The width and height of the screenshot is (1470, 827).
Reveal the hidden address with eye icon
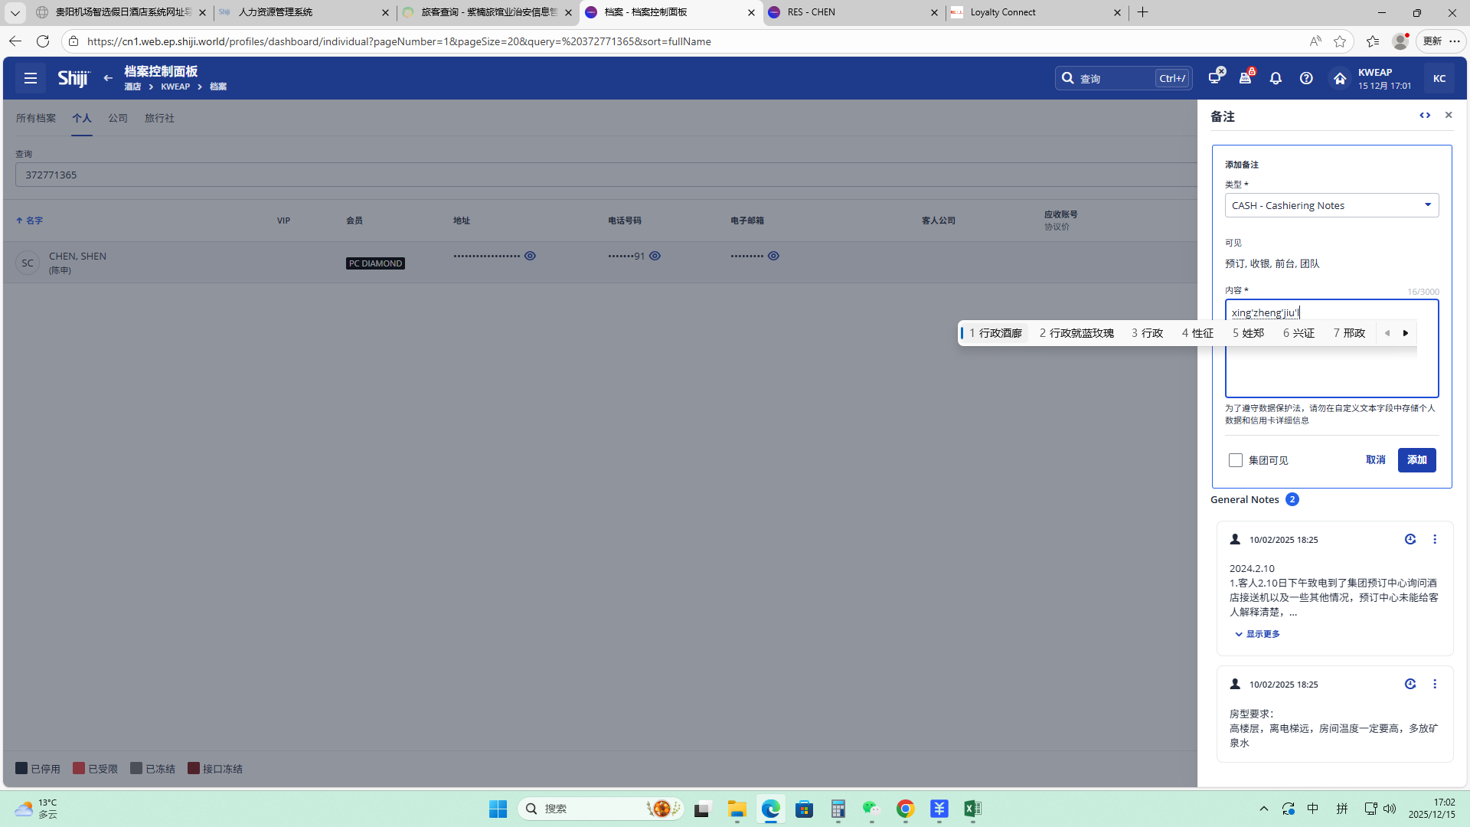530,256
